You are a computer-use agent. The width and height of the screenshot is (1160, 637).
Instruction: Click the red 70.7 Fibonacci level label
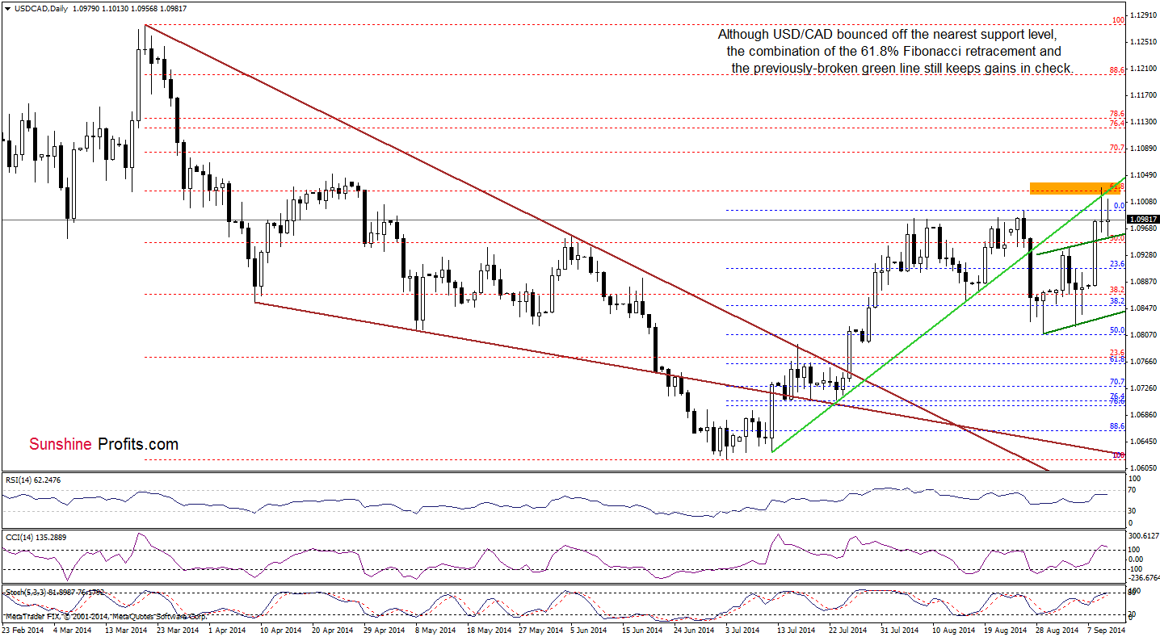pos(1117,149)
